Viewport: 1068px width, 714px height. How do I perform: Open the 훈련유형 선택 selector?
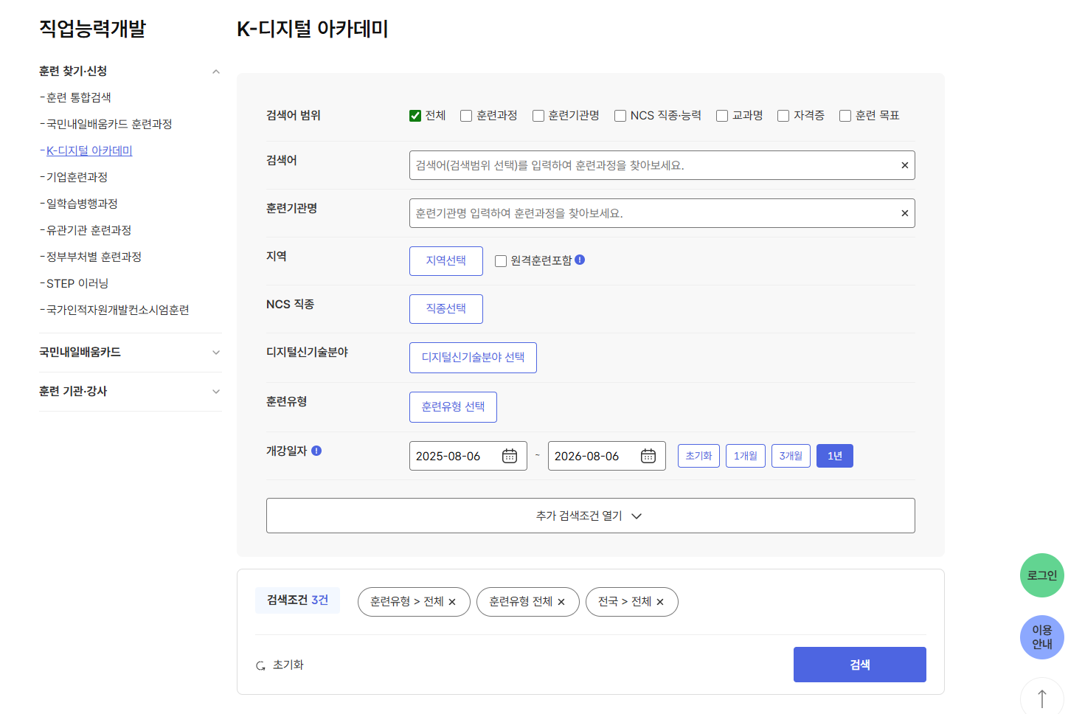[453, 407]
